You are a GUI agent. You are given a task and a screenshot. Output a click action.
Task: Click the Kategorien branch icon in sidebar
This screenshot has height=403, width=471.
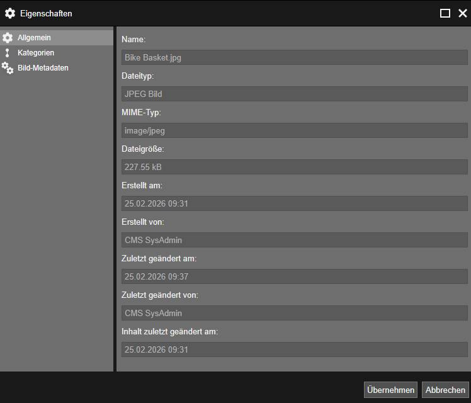(x=8, y=53)
